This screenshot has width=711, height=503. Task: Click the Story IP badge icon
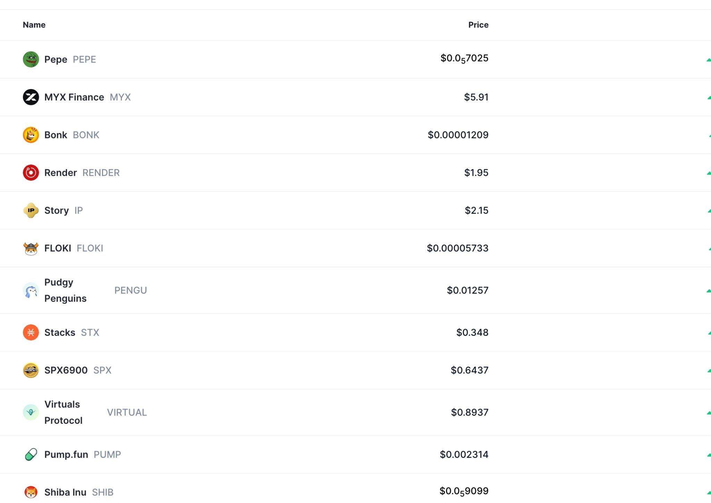click(31, 210)
